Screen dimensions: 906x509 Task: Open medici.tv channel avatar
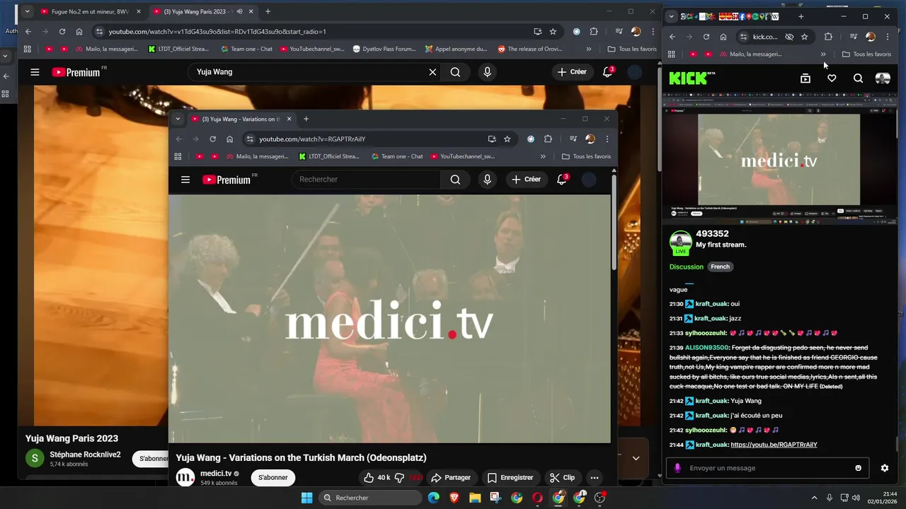point(185,477)
